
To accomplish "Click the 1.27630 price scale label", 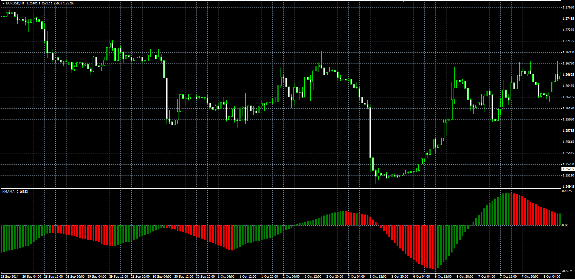I will point(568,7).
